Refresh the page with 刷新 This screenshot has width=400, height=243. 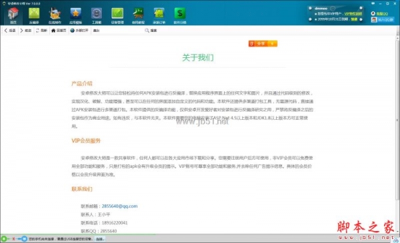(41, 31)
